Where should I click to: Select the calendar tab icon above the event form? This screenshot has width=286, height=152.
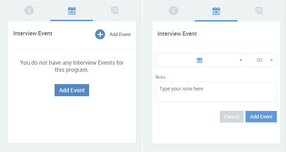(x=216, y=11)
